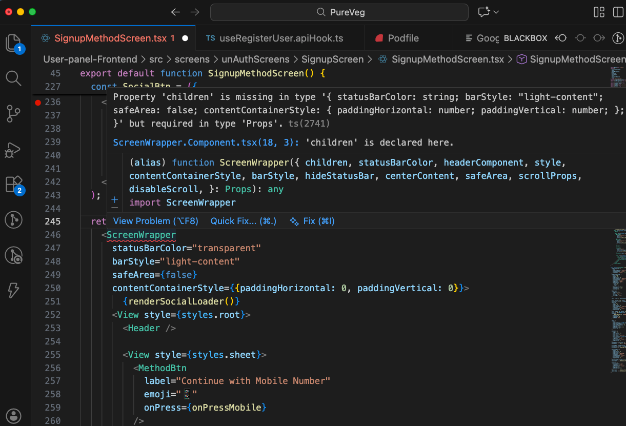Click the ScreenWrapper tag with red squiggle
Image resolution: width=626 pixels, height=426 pixels.
(x=141, y=235)
